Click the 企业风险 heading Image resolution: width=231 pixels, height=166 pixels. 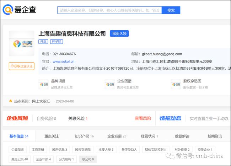(17, 118)
